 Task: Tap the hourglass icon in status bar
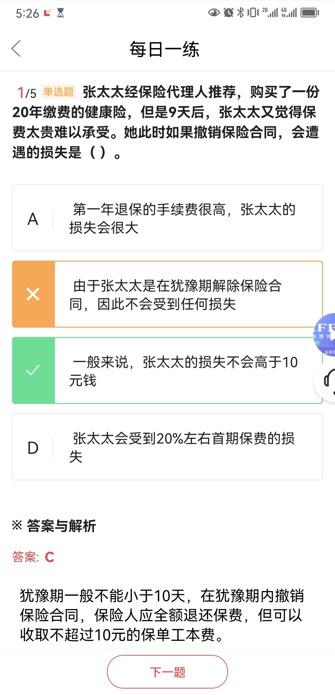60,13
